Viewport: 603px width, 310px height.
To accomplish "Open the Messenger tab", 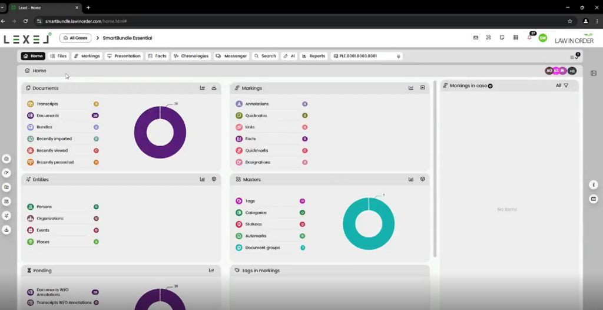I will coord(231,56).
